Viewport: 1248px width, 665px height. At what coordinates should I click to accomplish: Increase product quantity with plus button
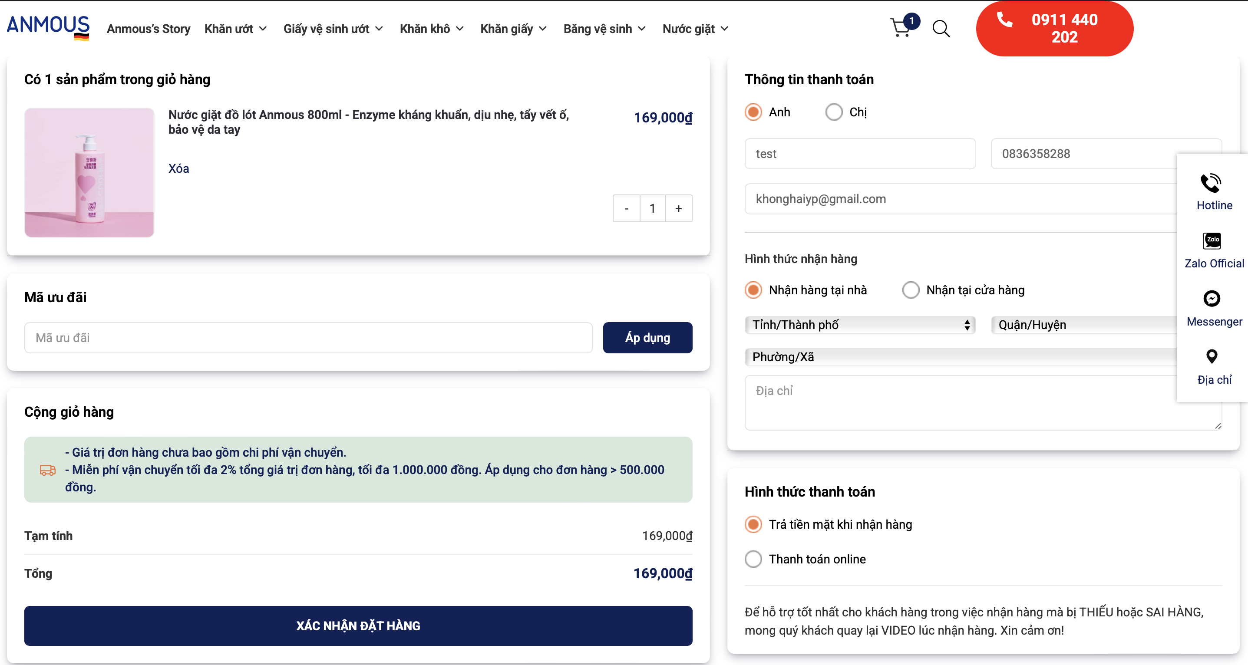(x=678, y=209)
